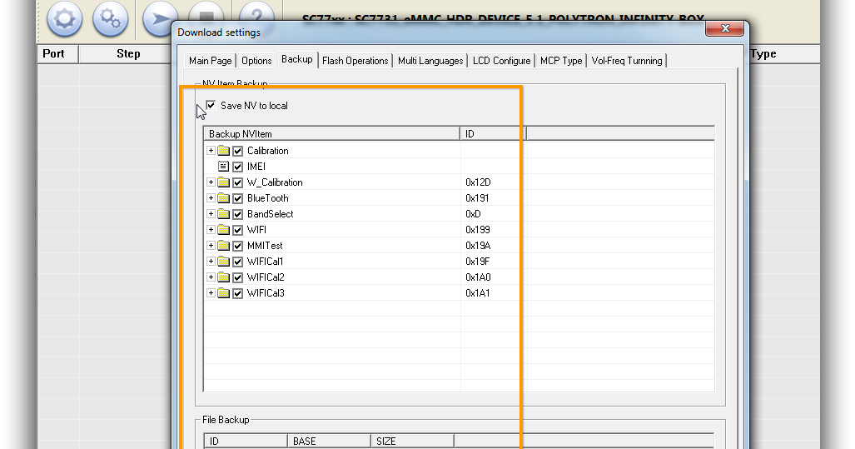
Task: Expand the BandSelect tree node
Action: pyautogui.click(x=211, y=214)
